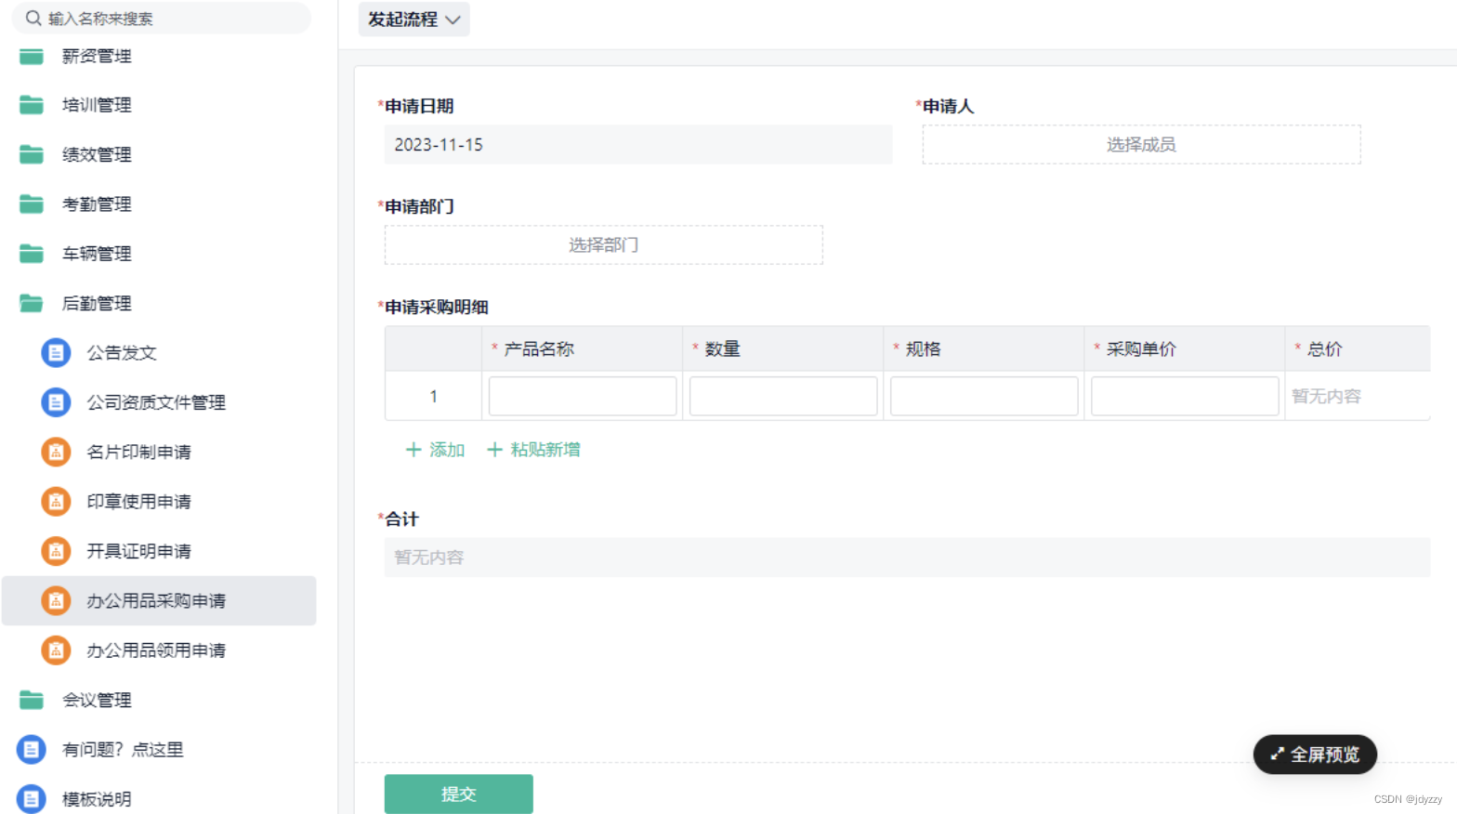Open 名片印制申请 form
The height and width of the screenshot is (814, 1457).
(x=138, y=452)
